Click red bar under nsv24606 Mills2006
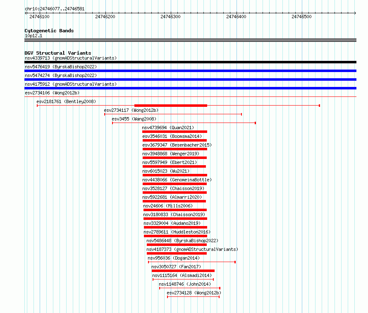This screenshot has height=313, width=368. 175,210
